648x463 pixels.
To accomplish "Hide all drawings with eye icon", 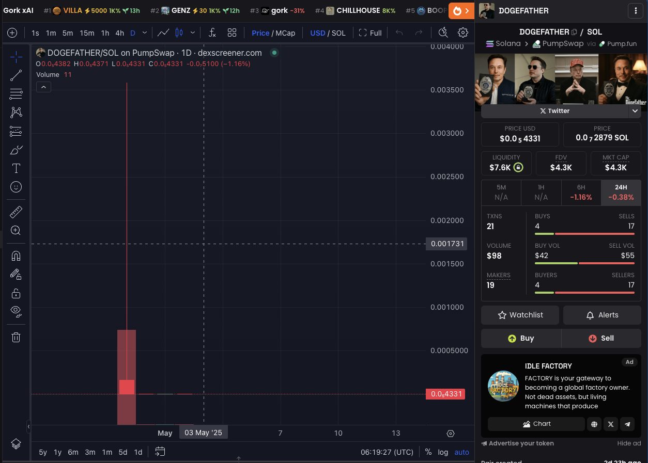I will (x=16, y=311).
